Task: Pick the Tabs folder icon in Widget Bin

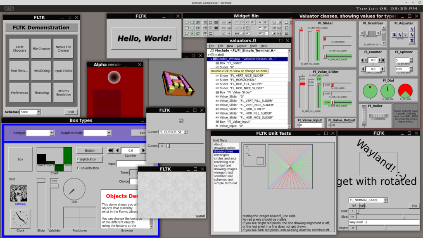Action: 205,28
